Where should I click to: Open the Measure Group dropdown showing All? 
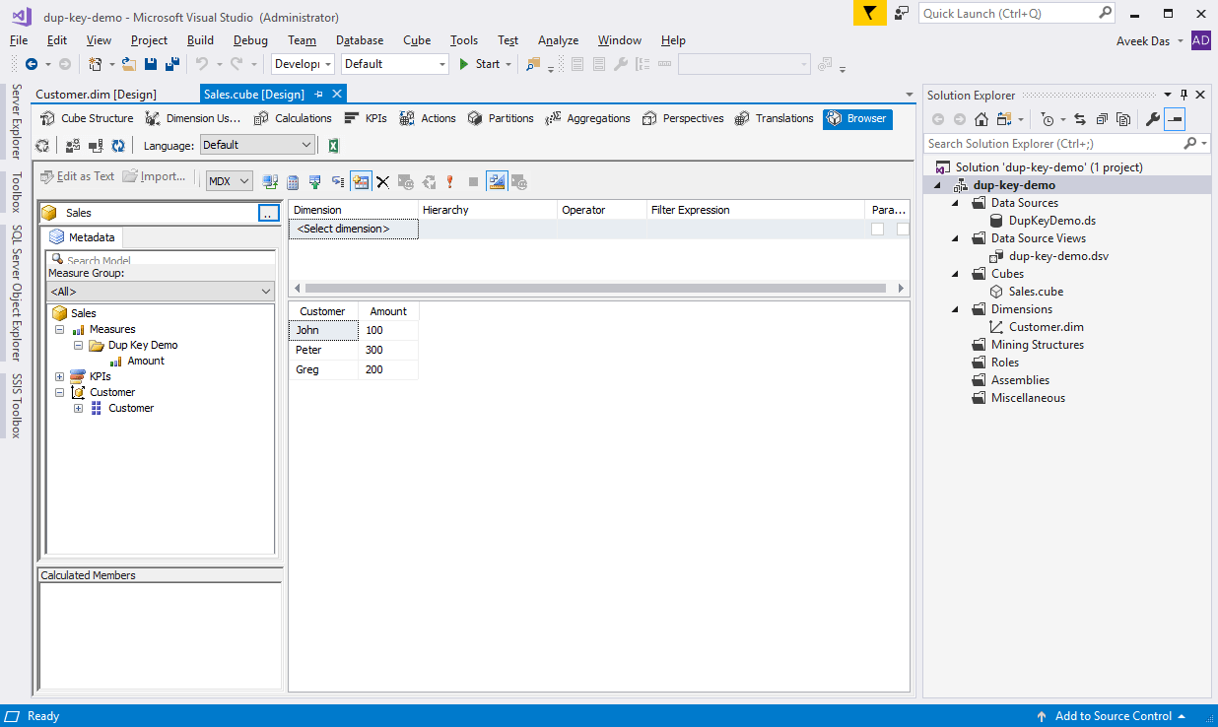[161, 292]
